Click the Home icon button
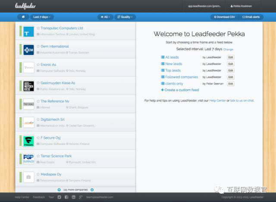This screenshot has height=202, width=276. [x=22, y=17]
